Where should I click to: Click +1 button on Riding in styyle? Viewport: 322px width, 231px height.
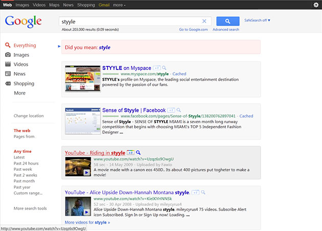(x=131, y=153)
